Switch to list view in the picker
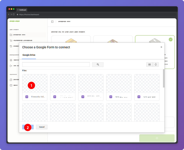The image size is (184, 150). pyautogui.click(x=149, y=64)
